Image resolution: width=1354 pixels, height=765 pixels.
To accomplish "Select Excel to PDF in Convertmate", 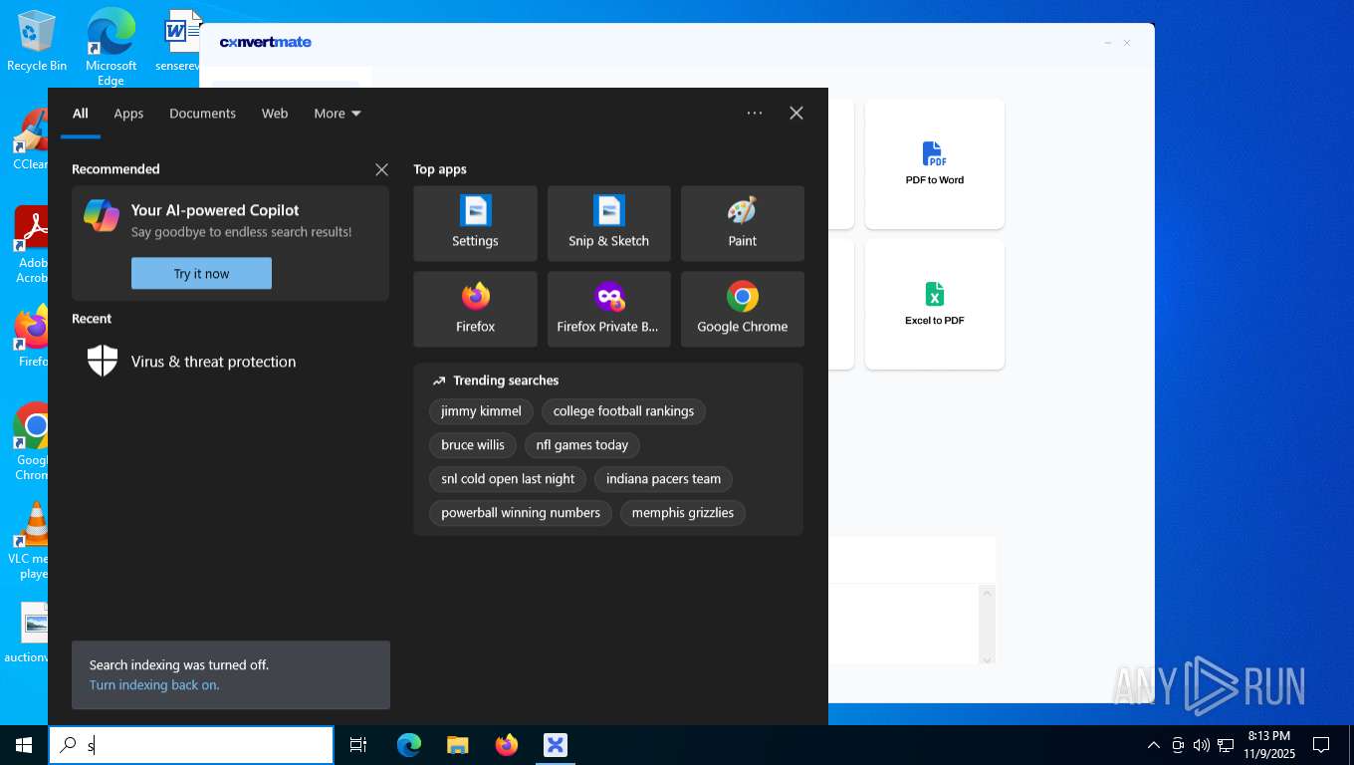I will click(x=934, y=304).
